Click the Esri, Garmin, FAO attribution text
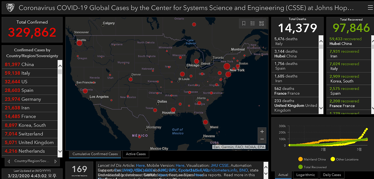The width and height of the screenshot is (374, 179). [x=239, y=147]
